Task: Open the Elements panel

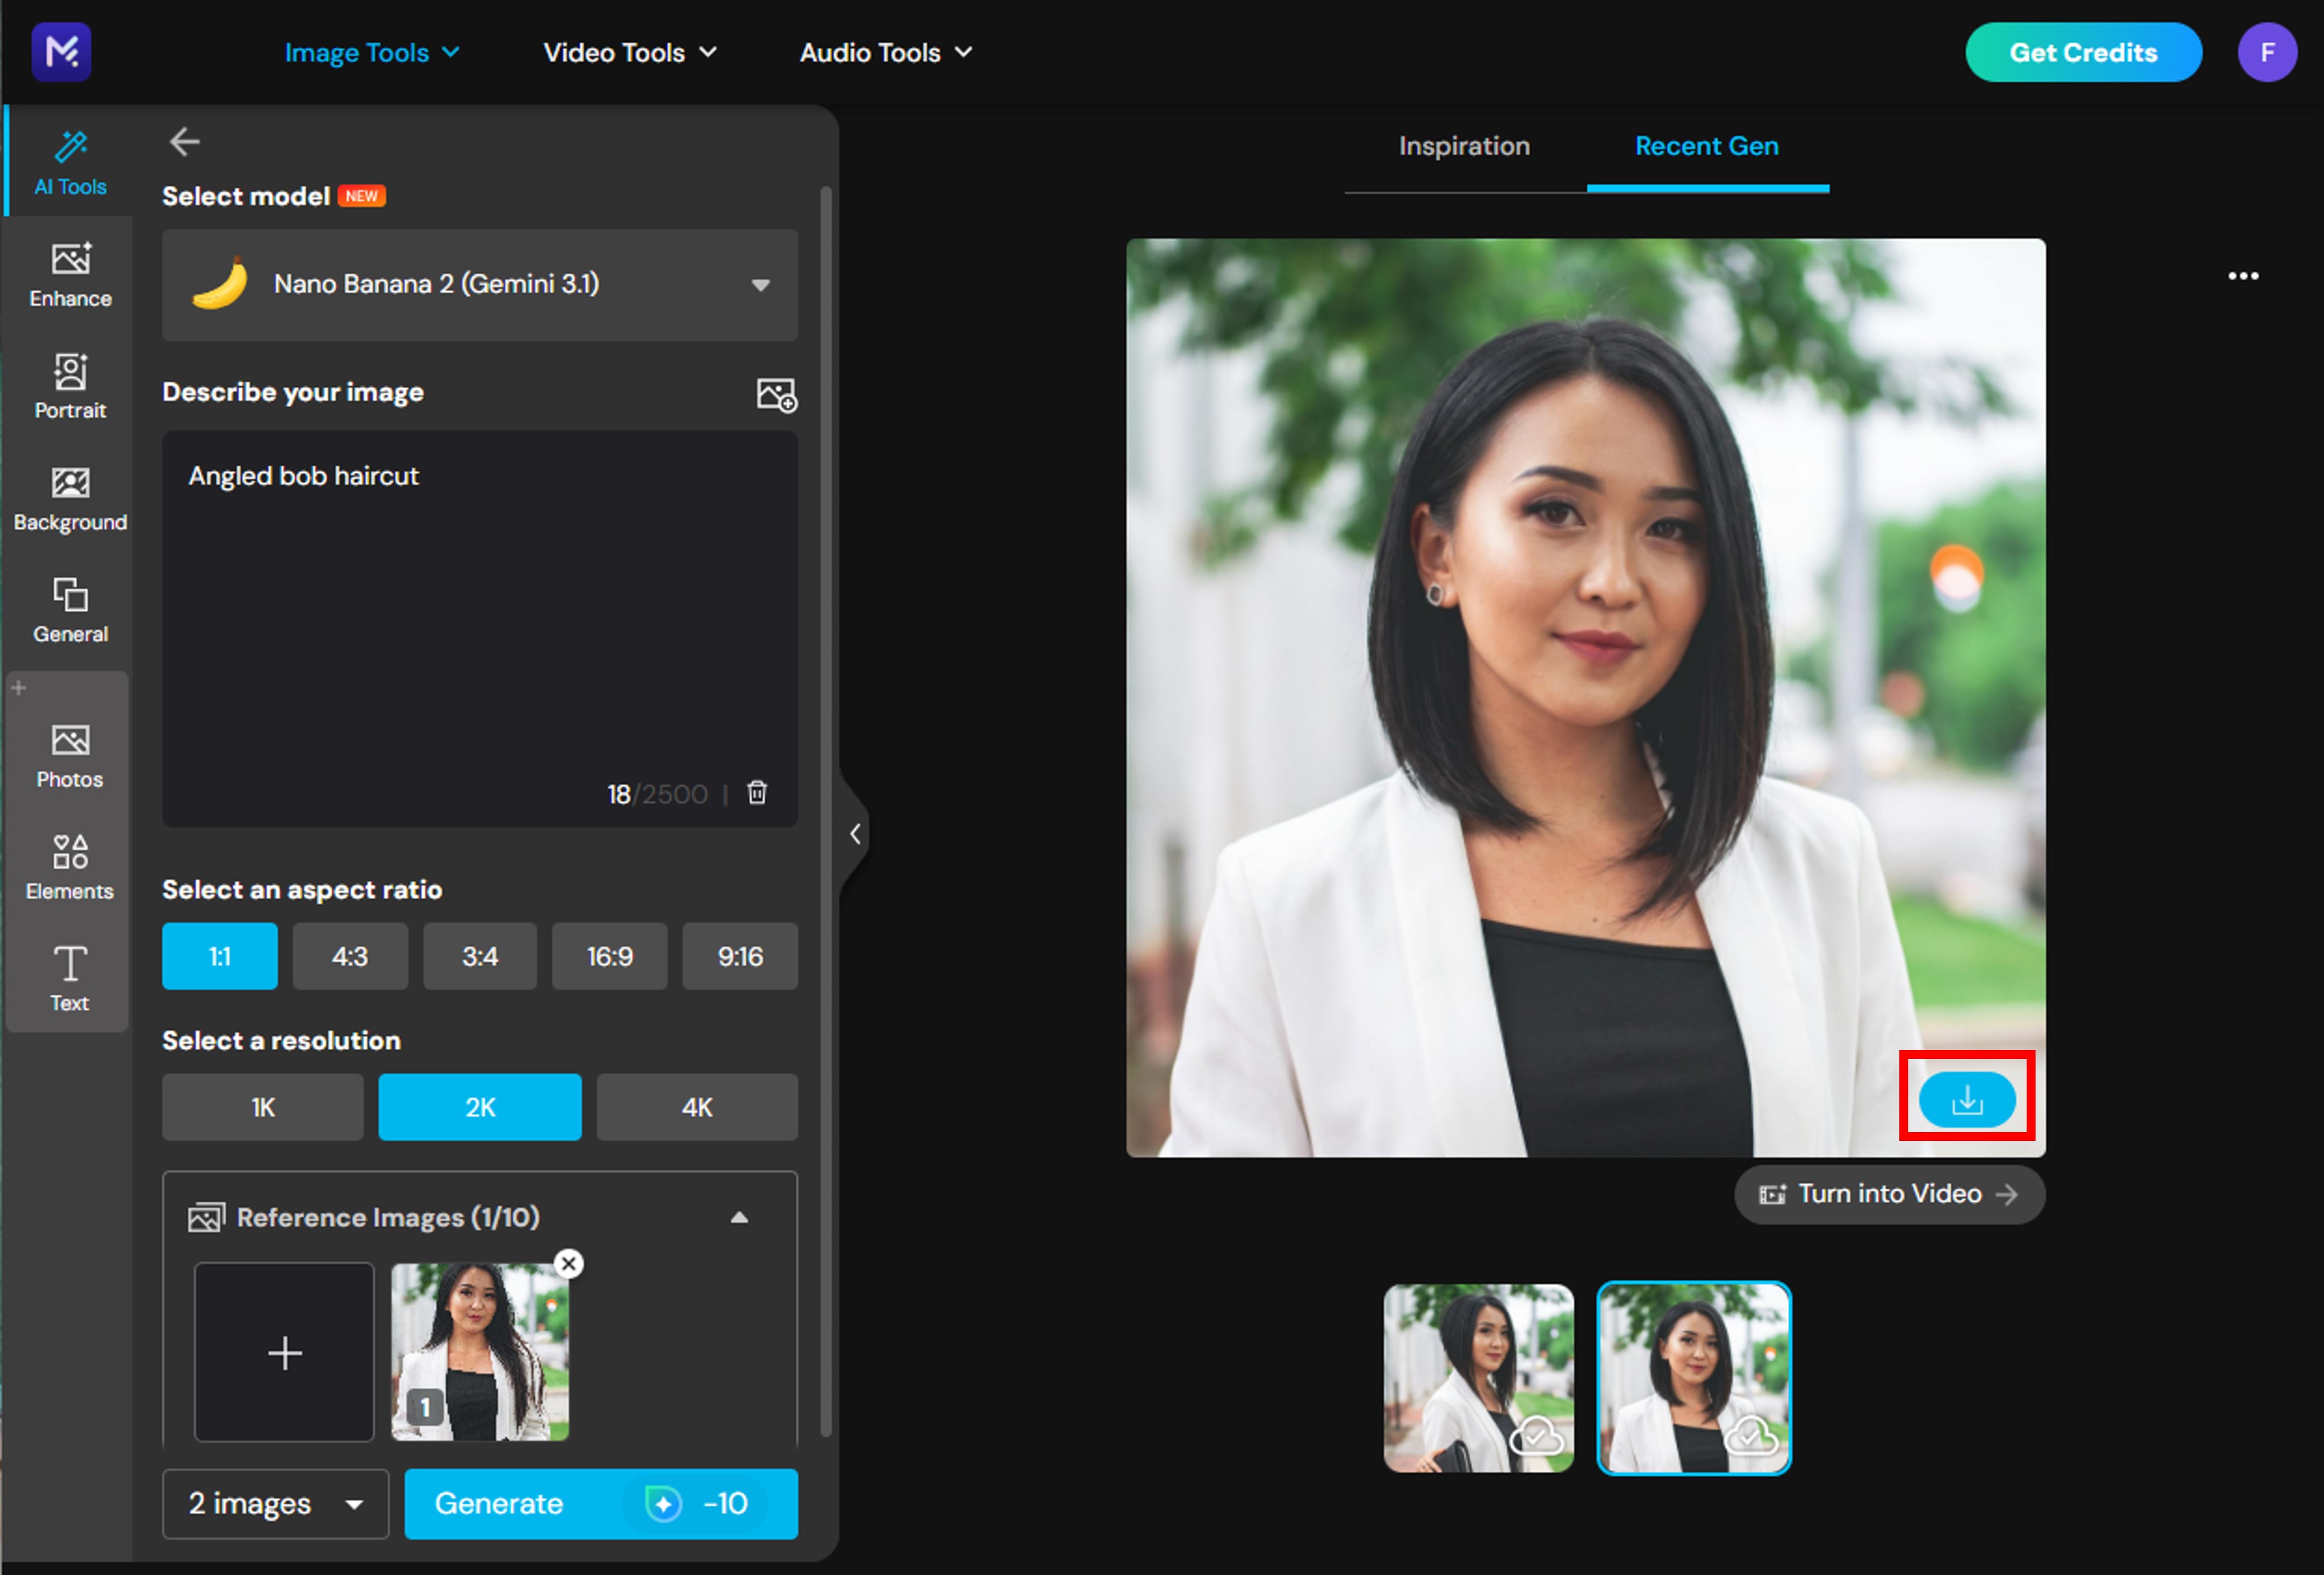Action: (70, 869)
